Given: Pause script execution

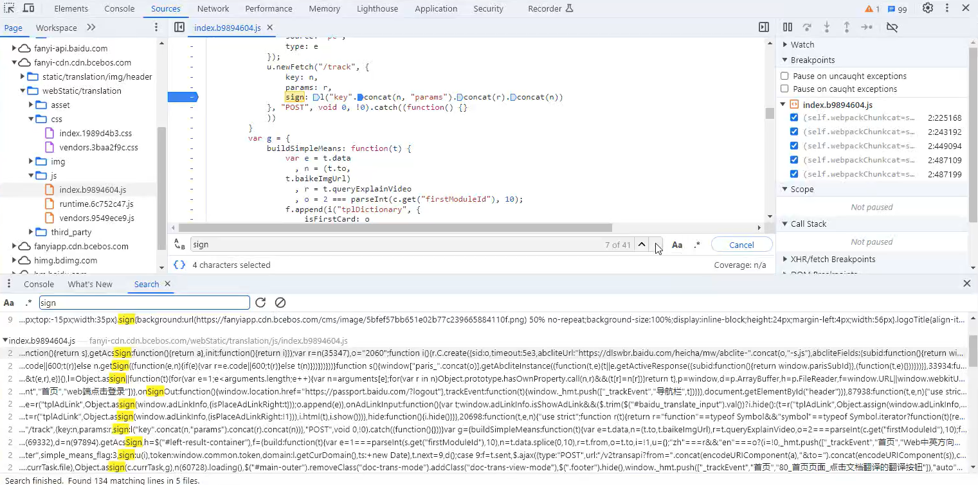Looking at the screenshot, I should [788, 28].
